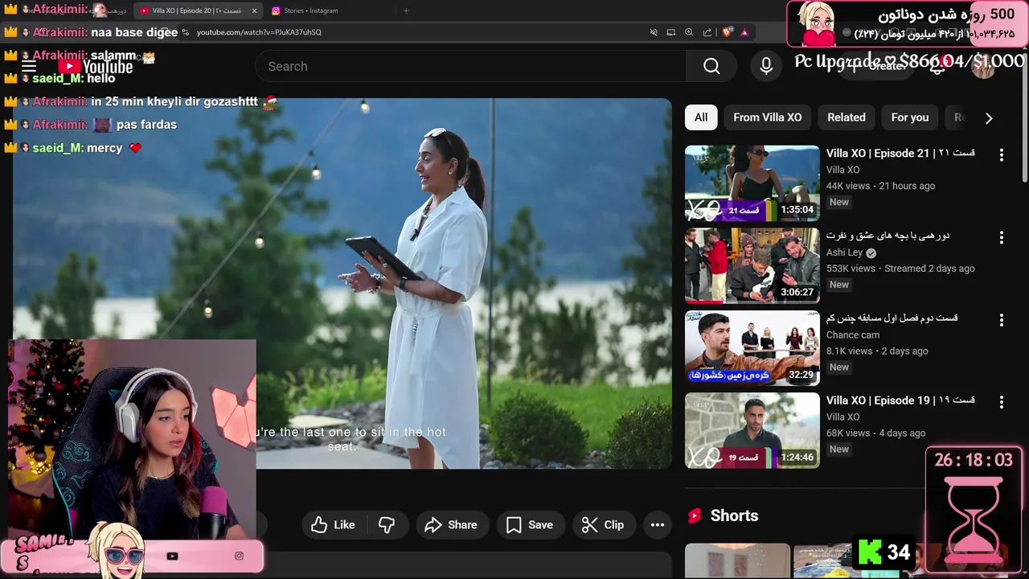Open Villa XO | Episode 21 title link
1029x579 pixels.
point(900,153)
